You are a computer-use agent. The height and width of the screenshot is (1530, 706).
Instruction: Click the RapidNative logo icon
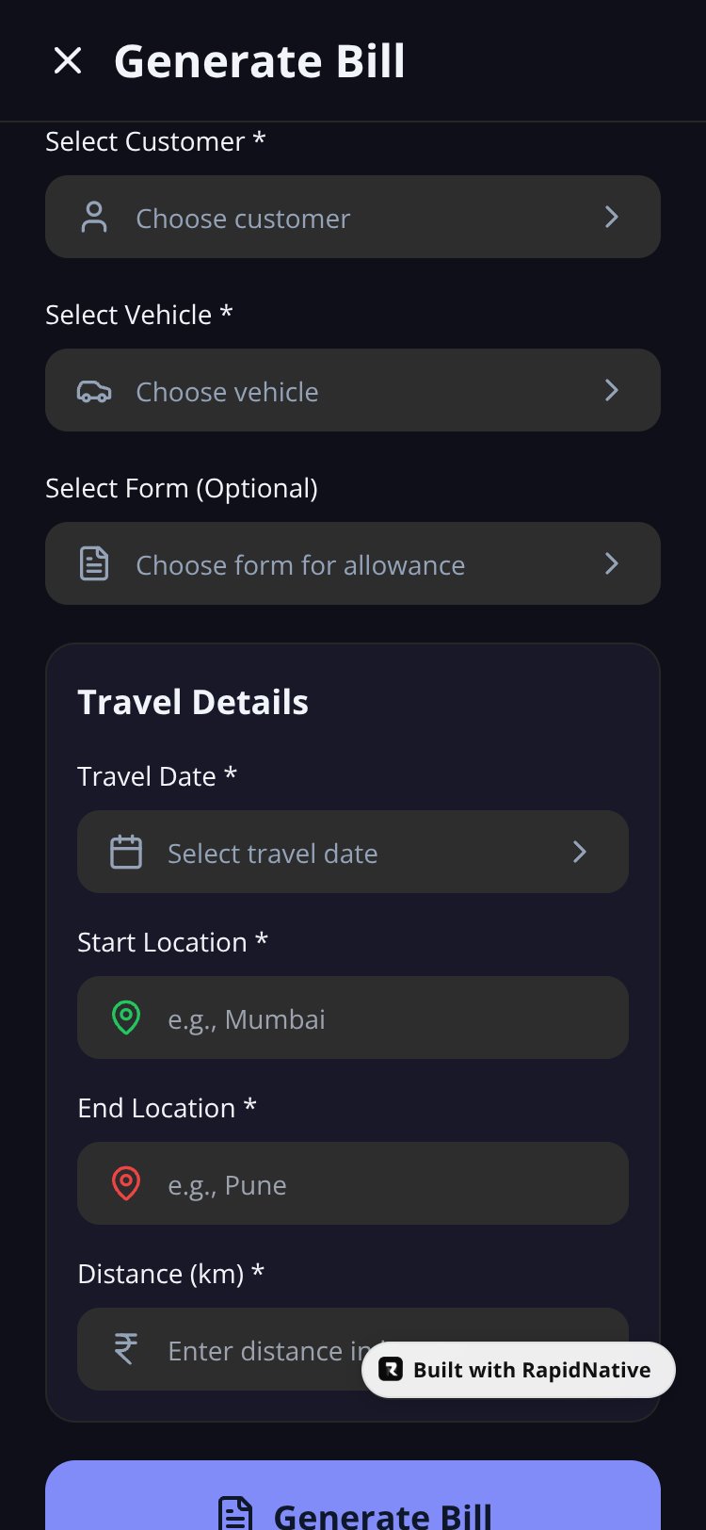391,1370
